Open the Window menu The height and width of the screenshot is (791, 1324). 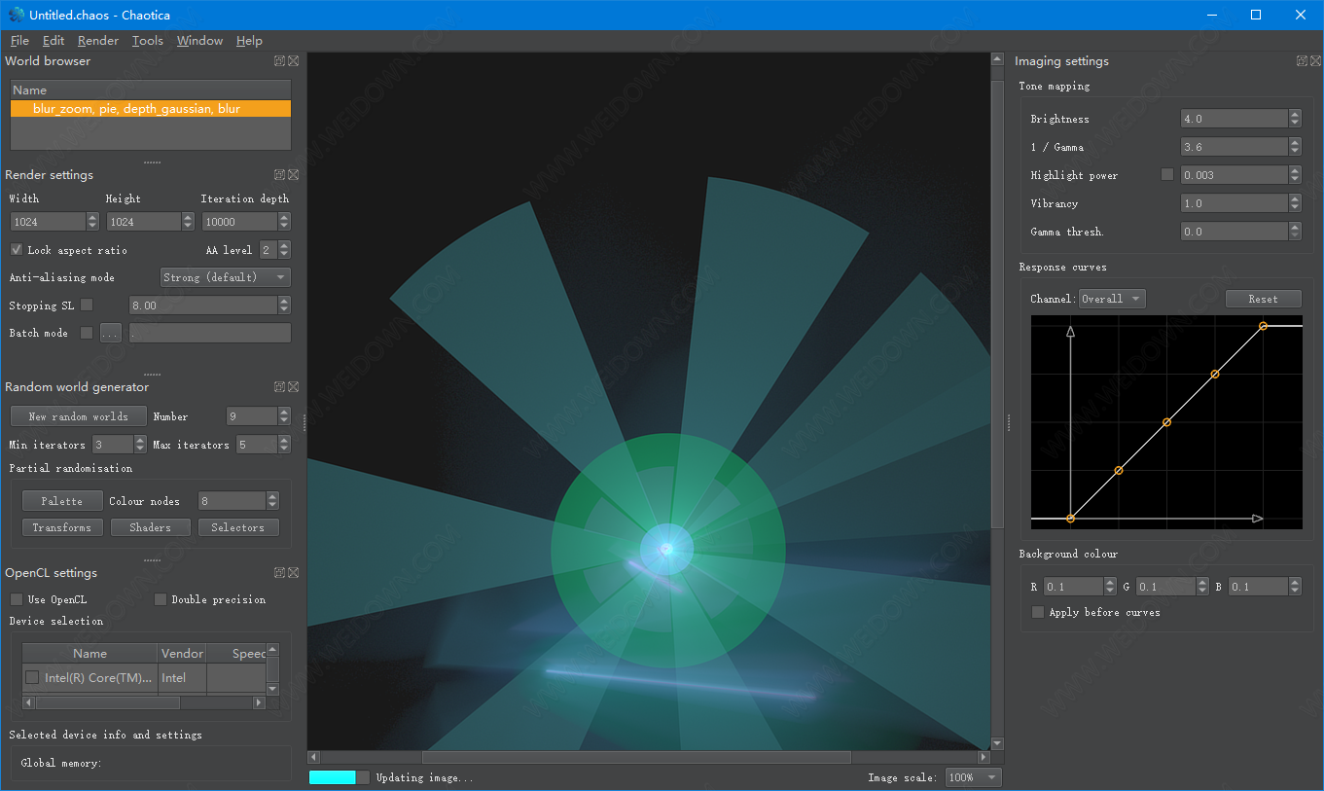[199, 40]
